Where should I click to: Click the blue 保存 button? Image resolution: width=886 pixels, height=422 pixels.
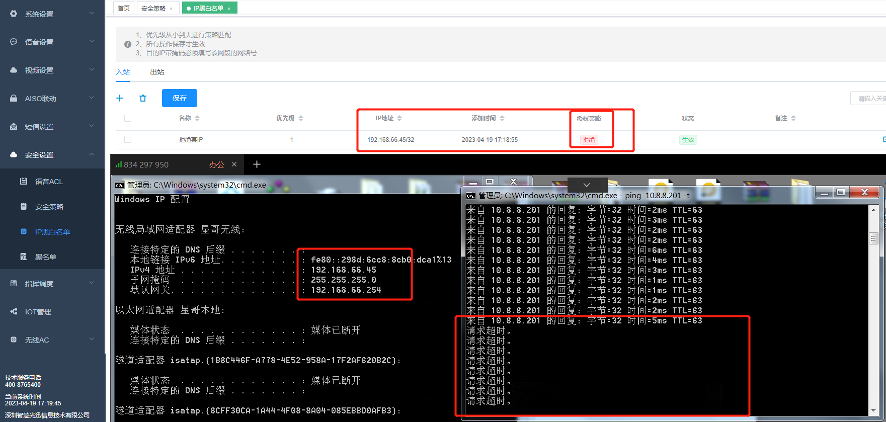179,98
